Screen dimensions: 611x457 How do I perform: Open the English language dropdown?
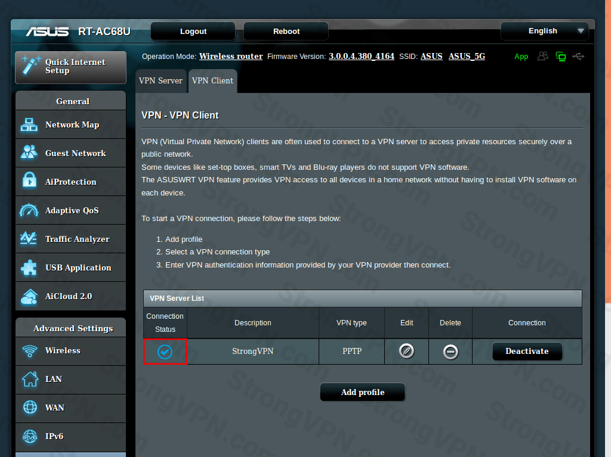(544, 31)
